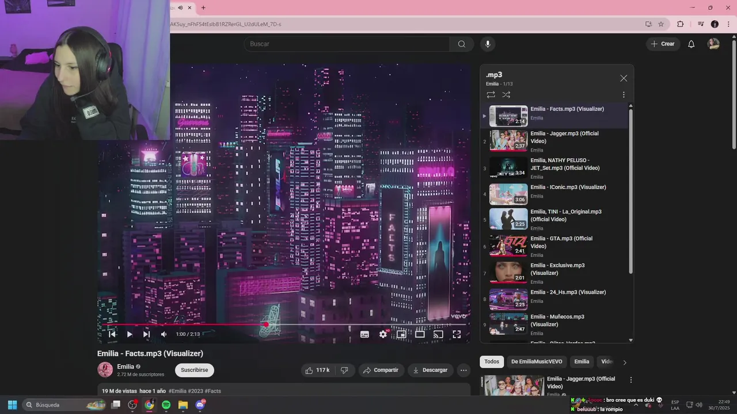Open options for suggested Jagger.mp3 video

(631, 380)
